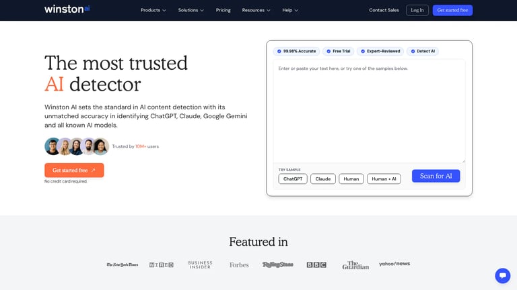Viewport: 517px width, 290px height.
Task: Click the Forbes logo
Action: 239,264
